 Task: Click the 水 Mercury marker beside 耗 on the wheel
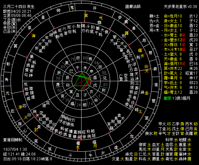click(x=142, y=56)
